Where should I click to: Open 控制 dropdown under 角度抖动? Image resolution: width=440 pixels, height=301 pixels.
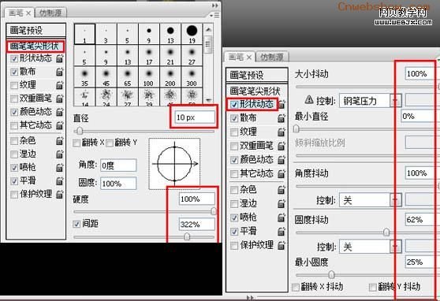(395, 200)
